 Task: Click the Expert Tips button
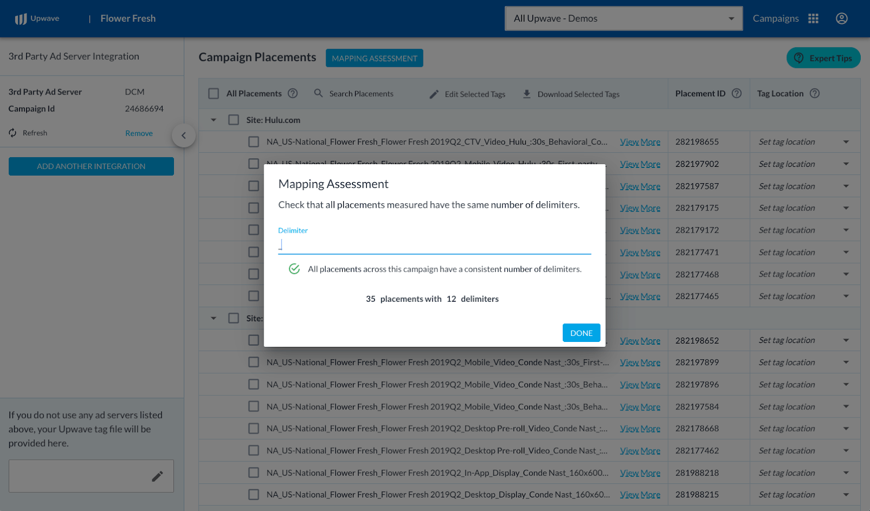pos(823,58)
